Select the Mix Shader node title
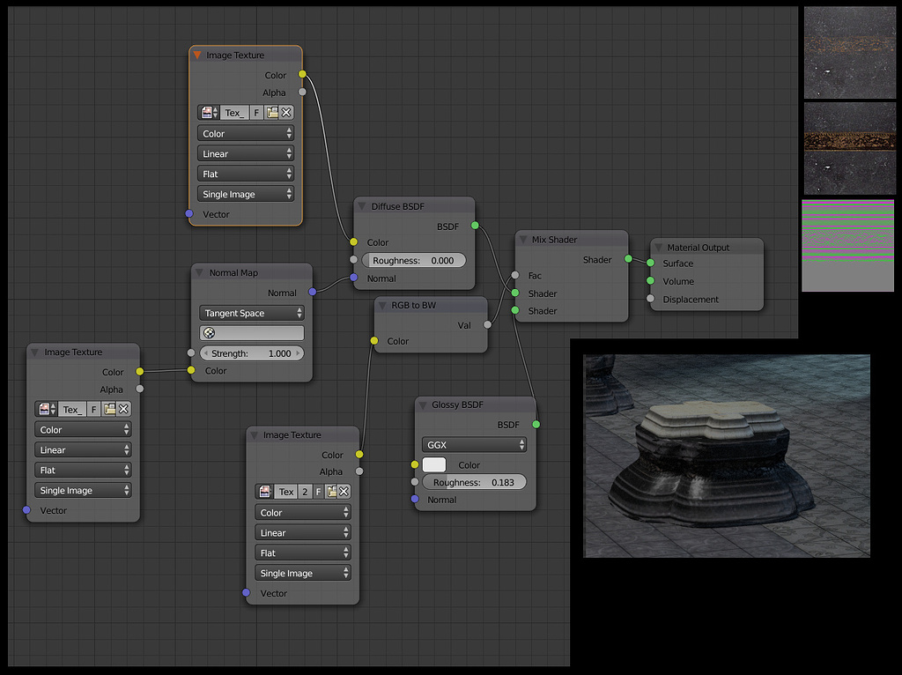Viewport: 902px width, 675px height. coord(554,240)
